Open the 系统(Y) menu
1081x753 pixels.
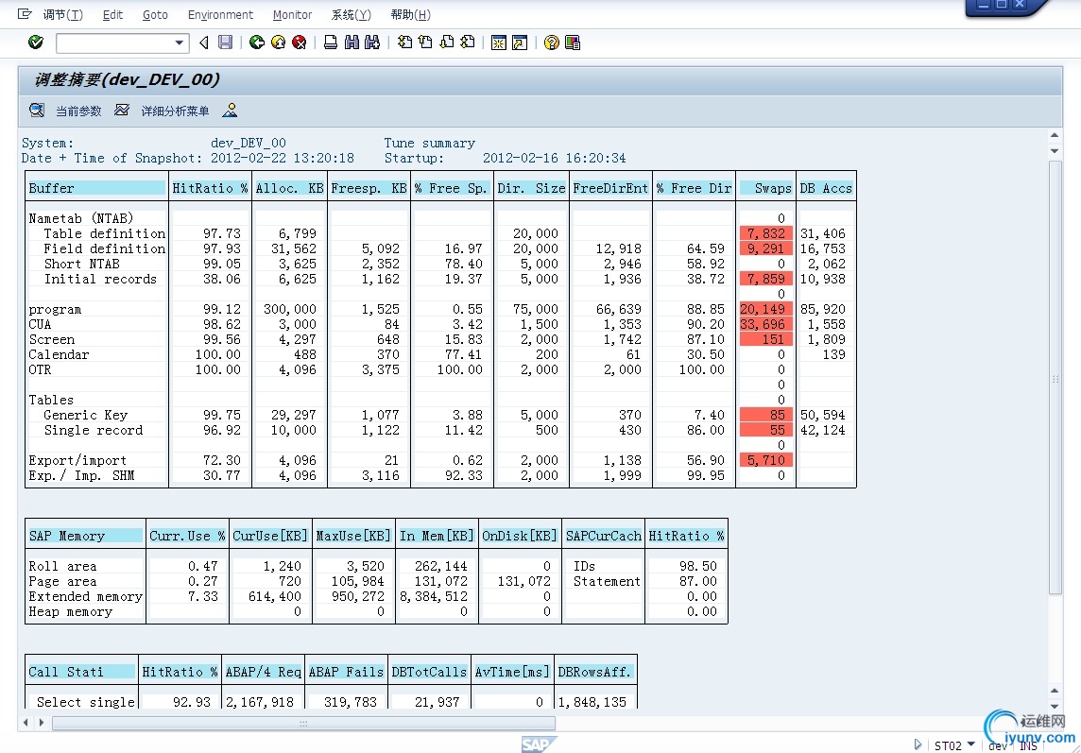[x=351, y=14]
